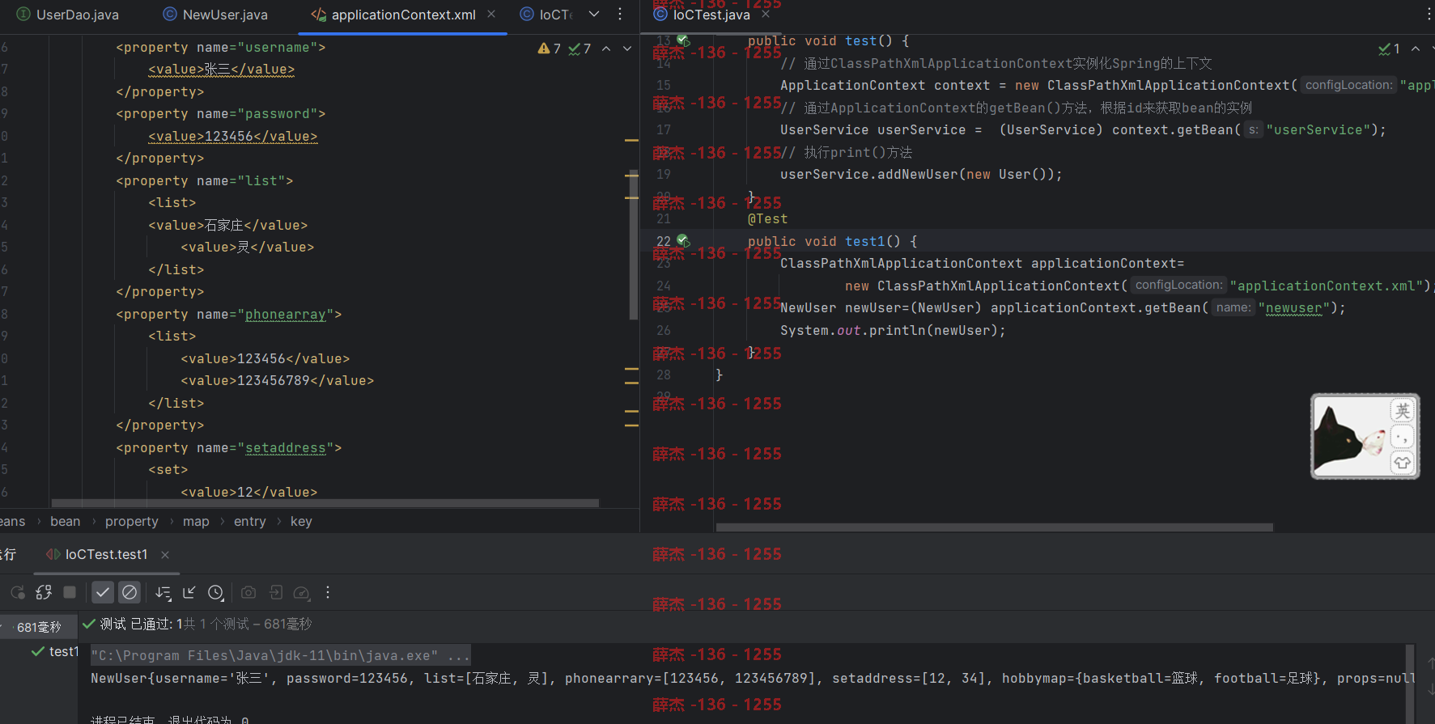Open the profiler gauge dropdown
Image resolution: width=1435 pixels, height=724 pixels.
pyautogui.click(x=302, y=593)
